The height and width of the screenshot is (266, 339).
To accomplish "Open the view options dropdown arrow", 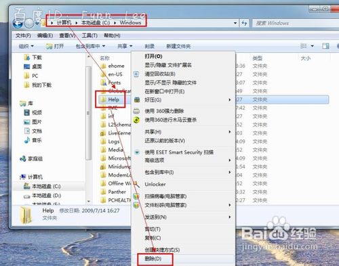I will (x=313, y=46).
